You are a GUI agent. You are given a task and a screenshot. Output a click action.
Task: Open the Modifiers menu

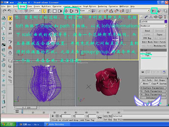(46, 6)
